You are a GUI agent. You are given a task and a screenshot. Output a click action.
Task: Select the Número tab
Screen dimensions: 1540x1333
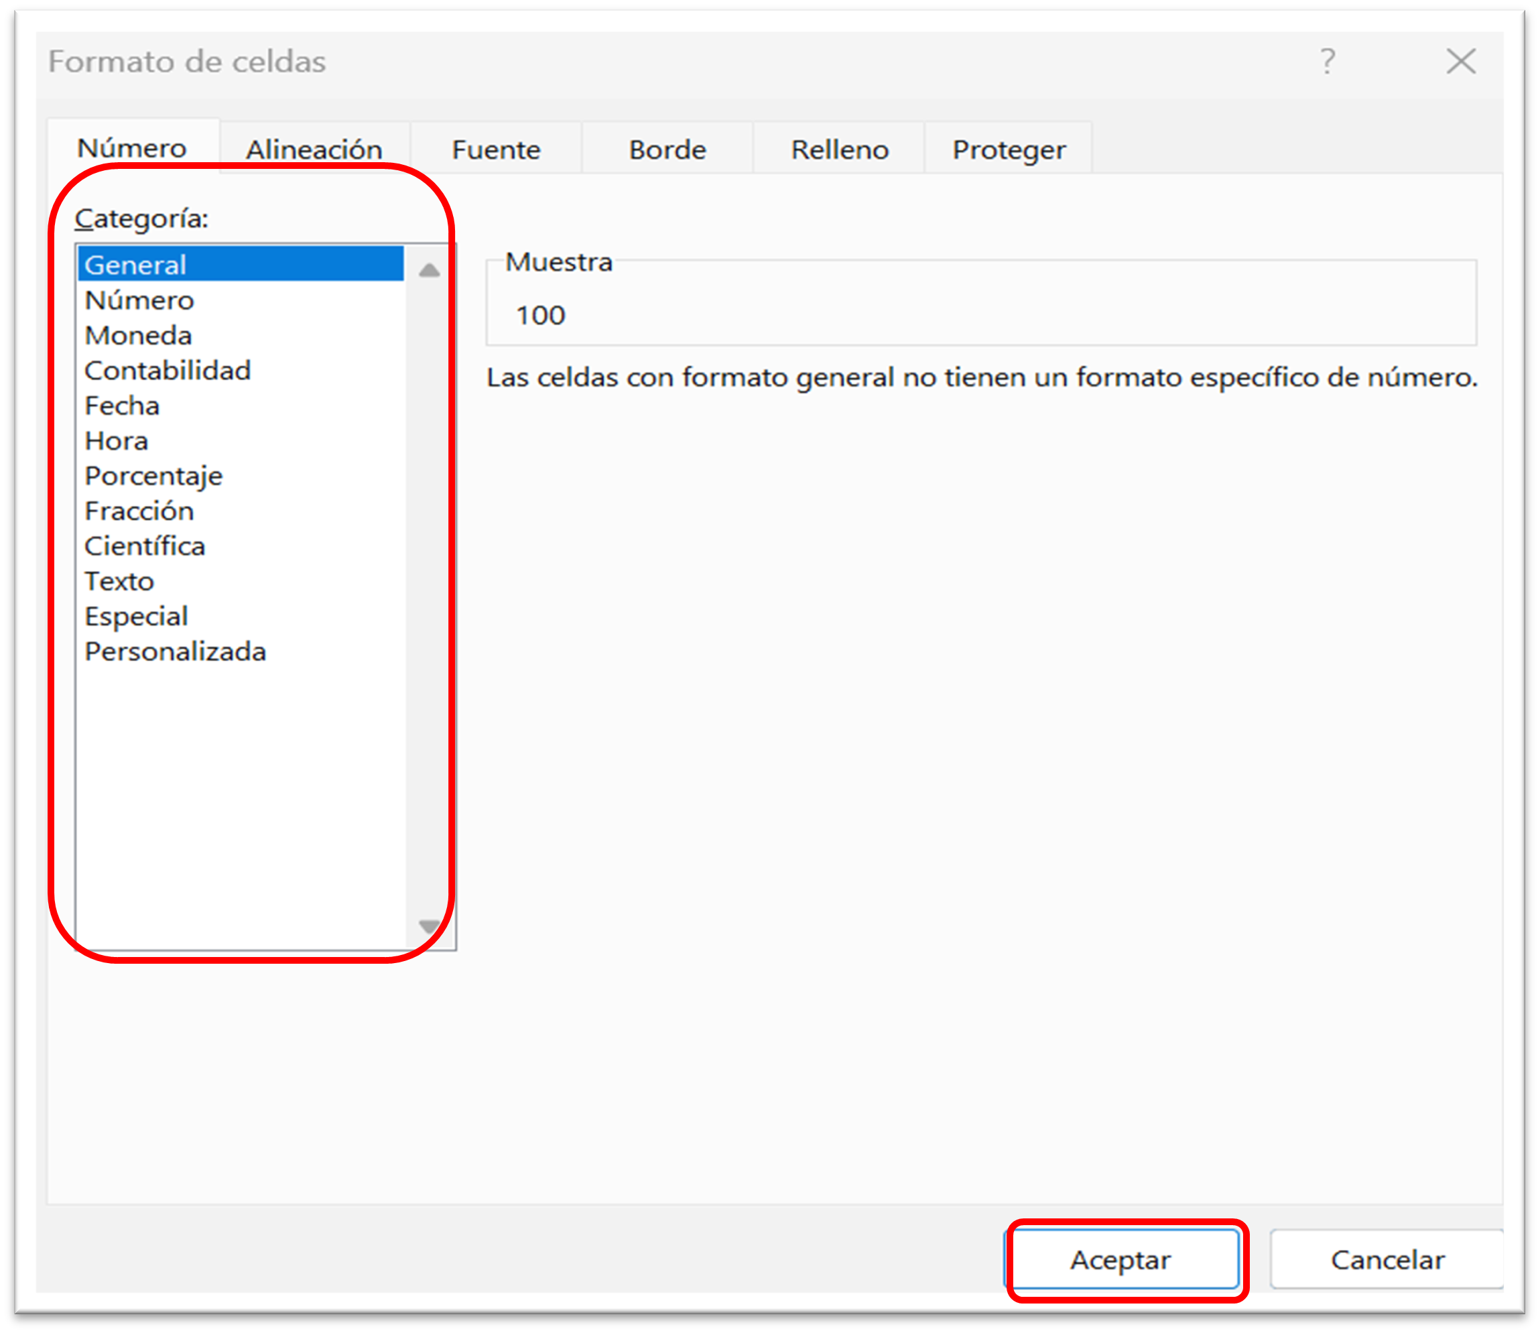point(131,148)
